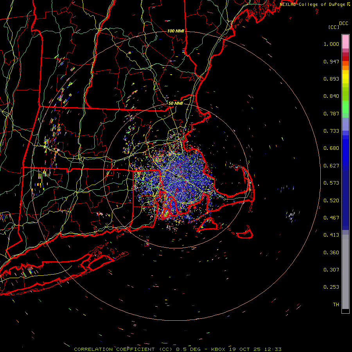Click the 12:33 time stamp in the caption
Viewport: 352px width, 352px height.
(273, 349)
